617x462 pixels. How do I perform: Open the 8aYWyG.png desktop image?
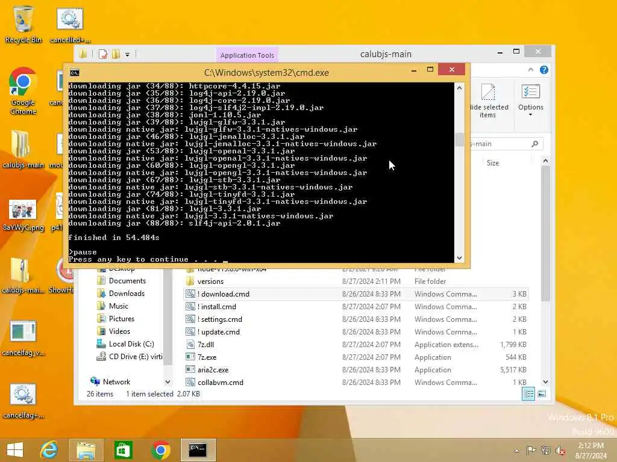(23, 215)
